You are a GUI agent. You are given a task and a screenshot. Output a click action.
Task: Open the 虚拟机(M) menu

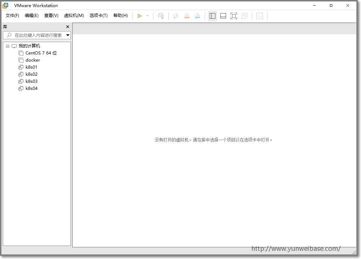coord(74,16)
